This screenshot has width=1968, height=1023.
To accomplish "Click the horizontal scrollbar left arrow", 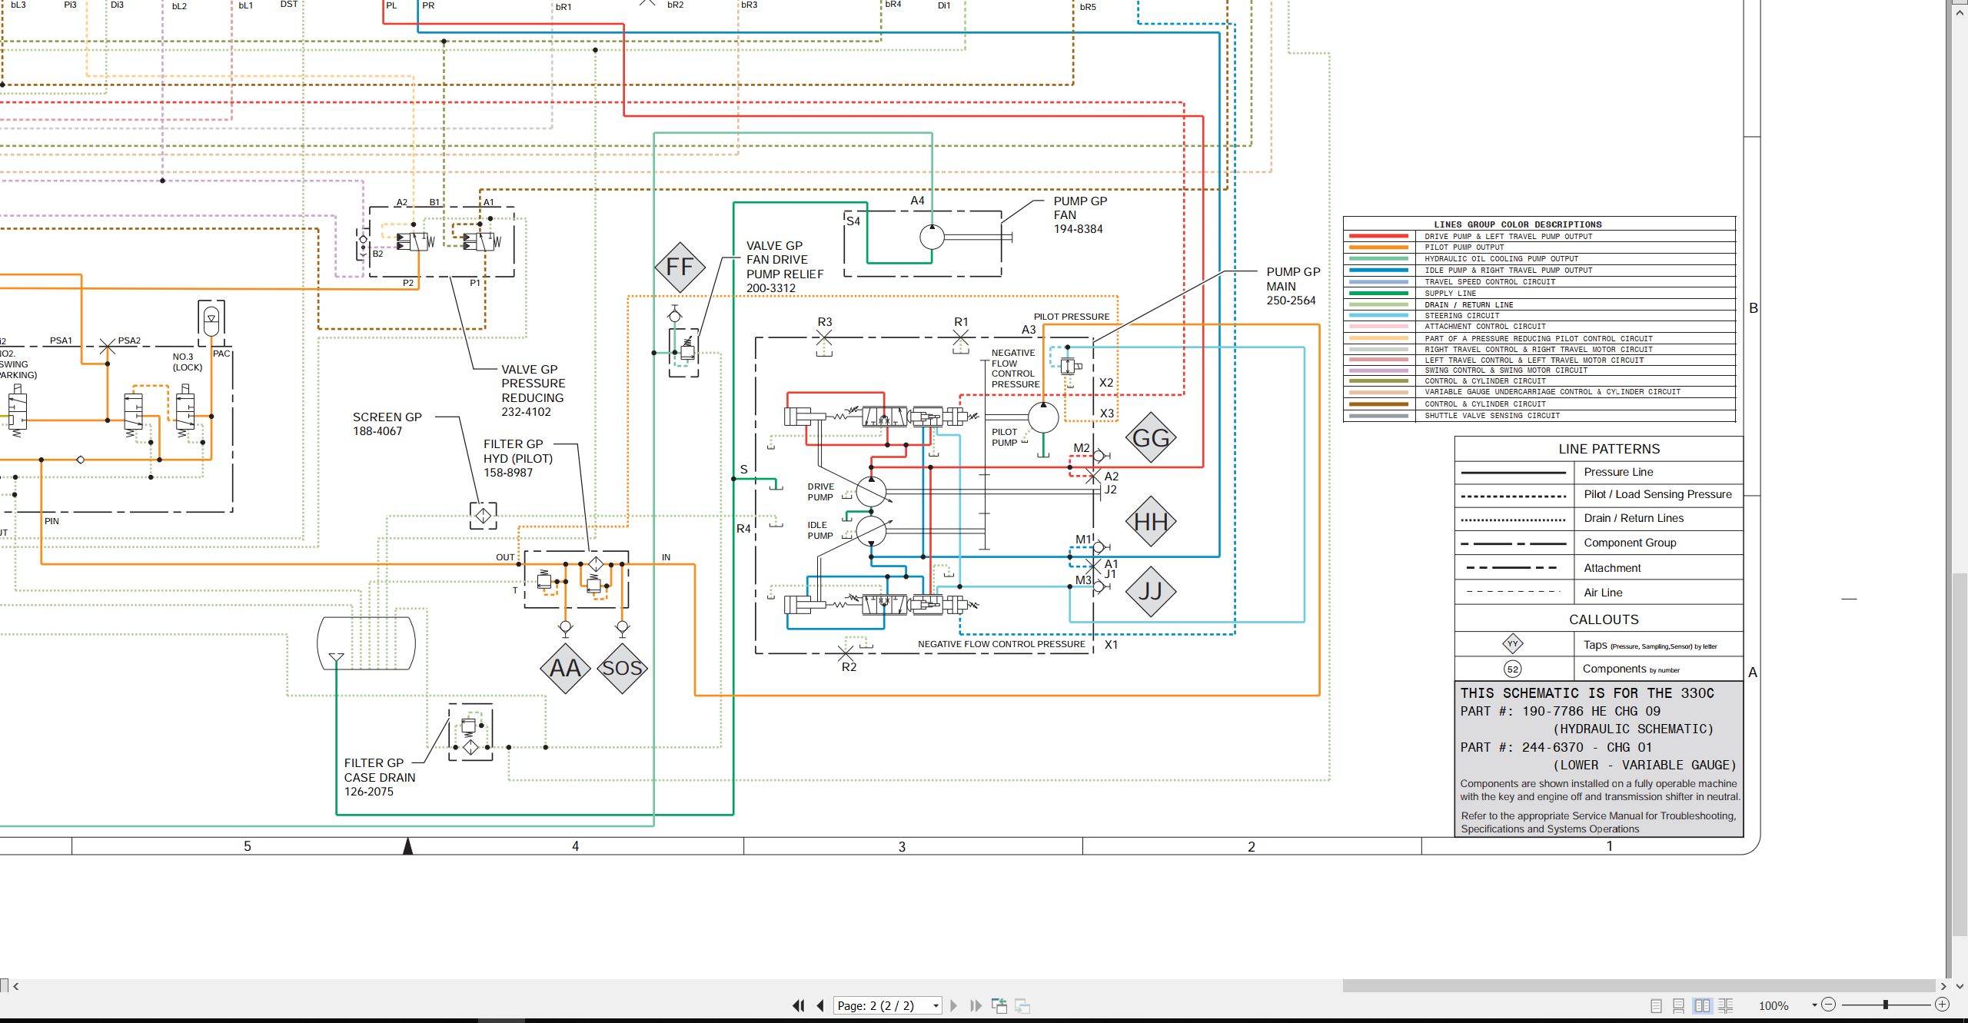I will pos(15,985).
